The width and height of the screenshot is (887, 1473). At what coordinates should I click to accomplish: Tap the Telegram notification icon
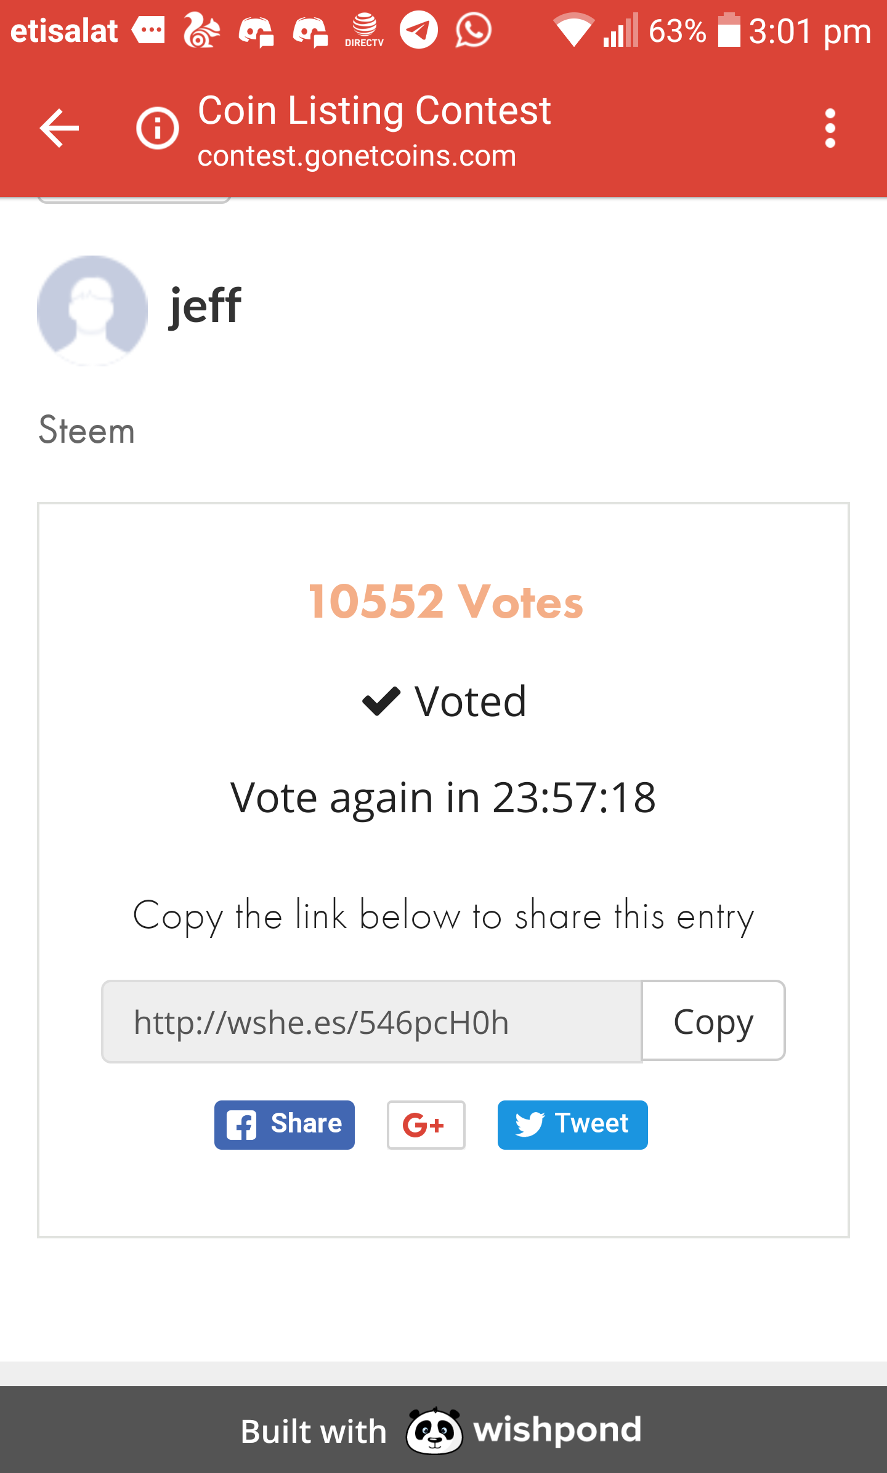(419, 30)
